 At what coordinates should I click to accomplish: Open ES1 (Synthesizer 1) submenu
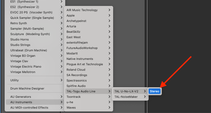coord(35,2)
